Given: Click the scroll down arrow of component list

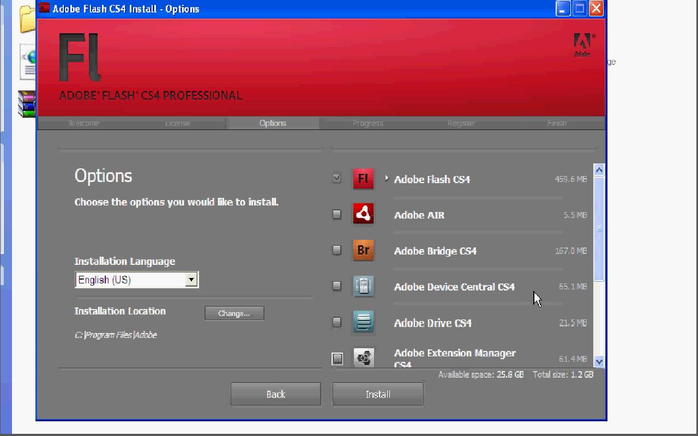Looking at the screenshot, I should 599,361.
